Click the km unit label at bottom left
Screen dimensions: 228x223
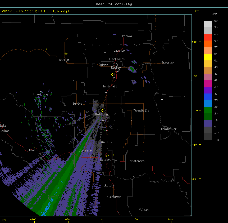[x=4, y=220]
